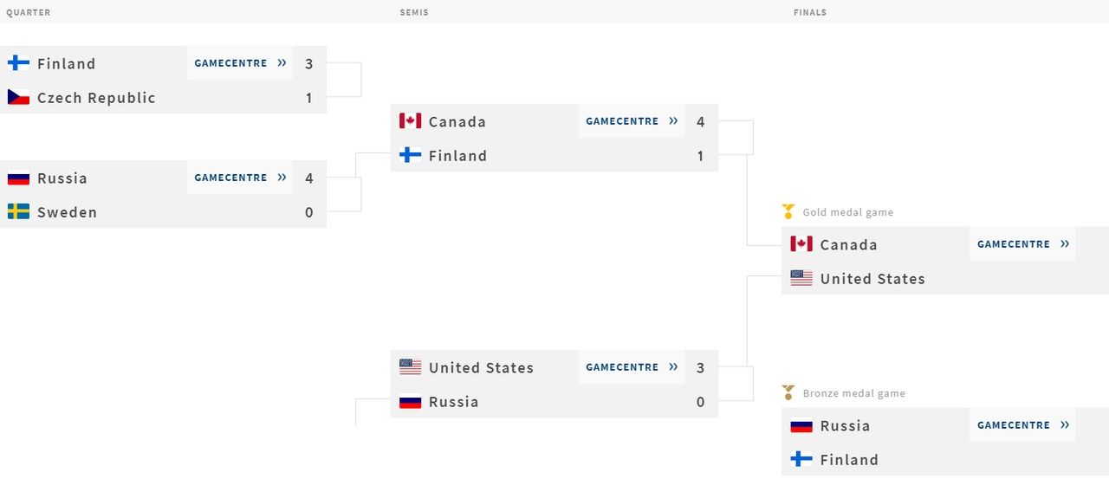This screenshot has width=1109, height=492.
Task: Click the Quarter column heading
Action: point(29,13)
